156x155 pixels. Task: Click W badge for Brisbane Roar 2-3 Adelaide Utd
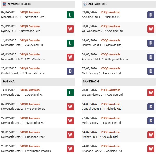click(151, 149)
